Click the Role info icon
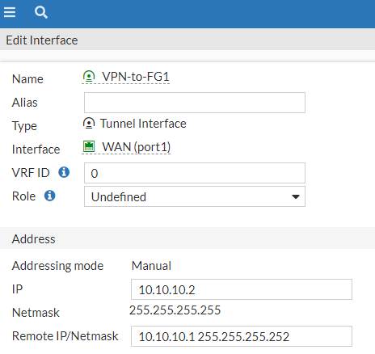 [50, 196]
